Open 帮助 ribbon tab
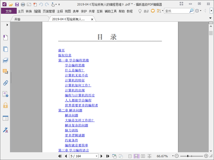The width and height of the screenshot is (214, 160). (x=122, y=11)
